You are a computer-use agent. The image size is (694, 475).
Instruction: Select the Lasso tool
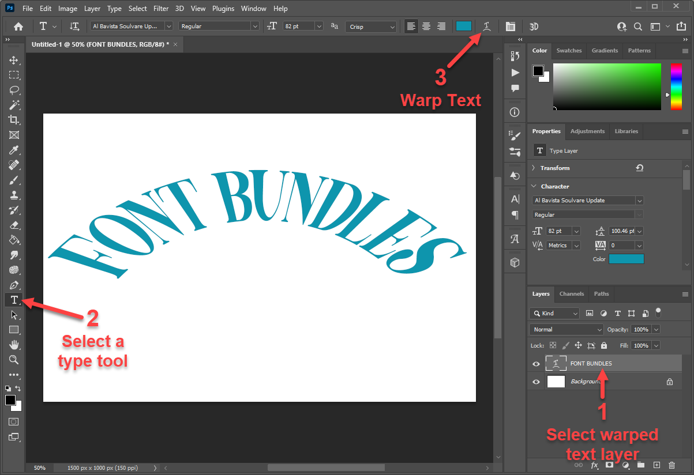pyautogui.click(x=14, y=90)
